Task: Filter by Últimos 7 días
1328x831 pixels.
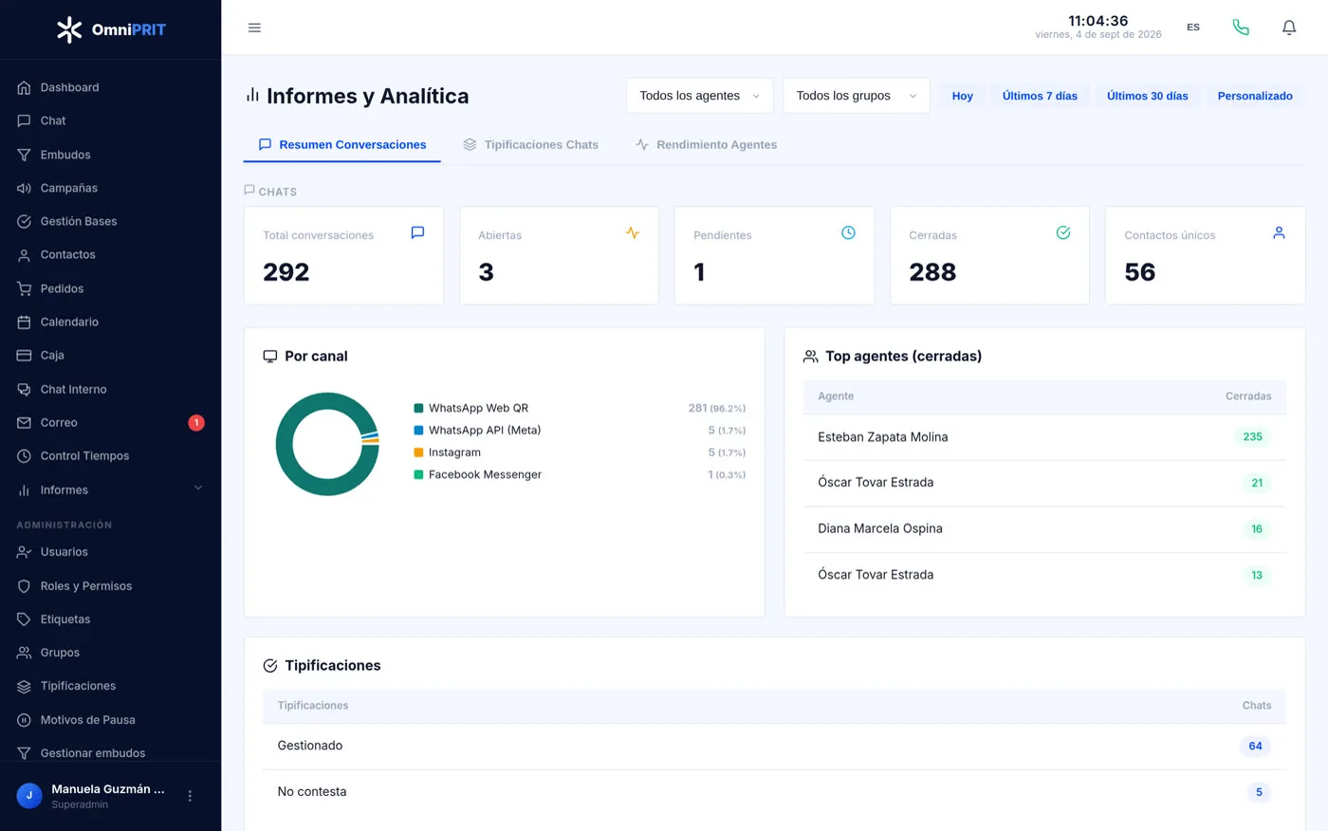Action: 1040,96
